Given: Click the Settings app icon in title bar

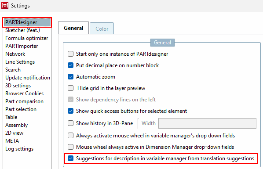Looking at the screenshot, I should click(5, 5).
